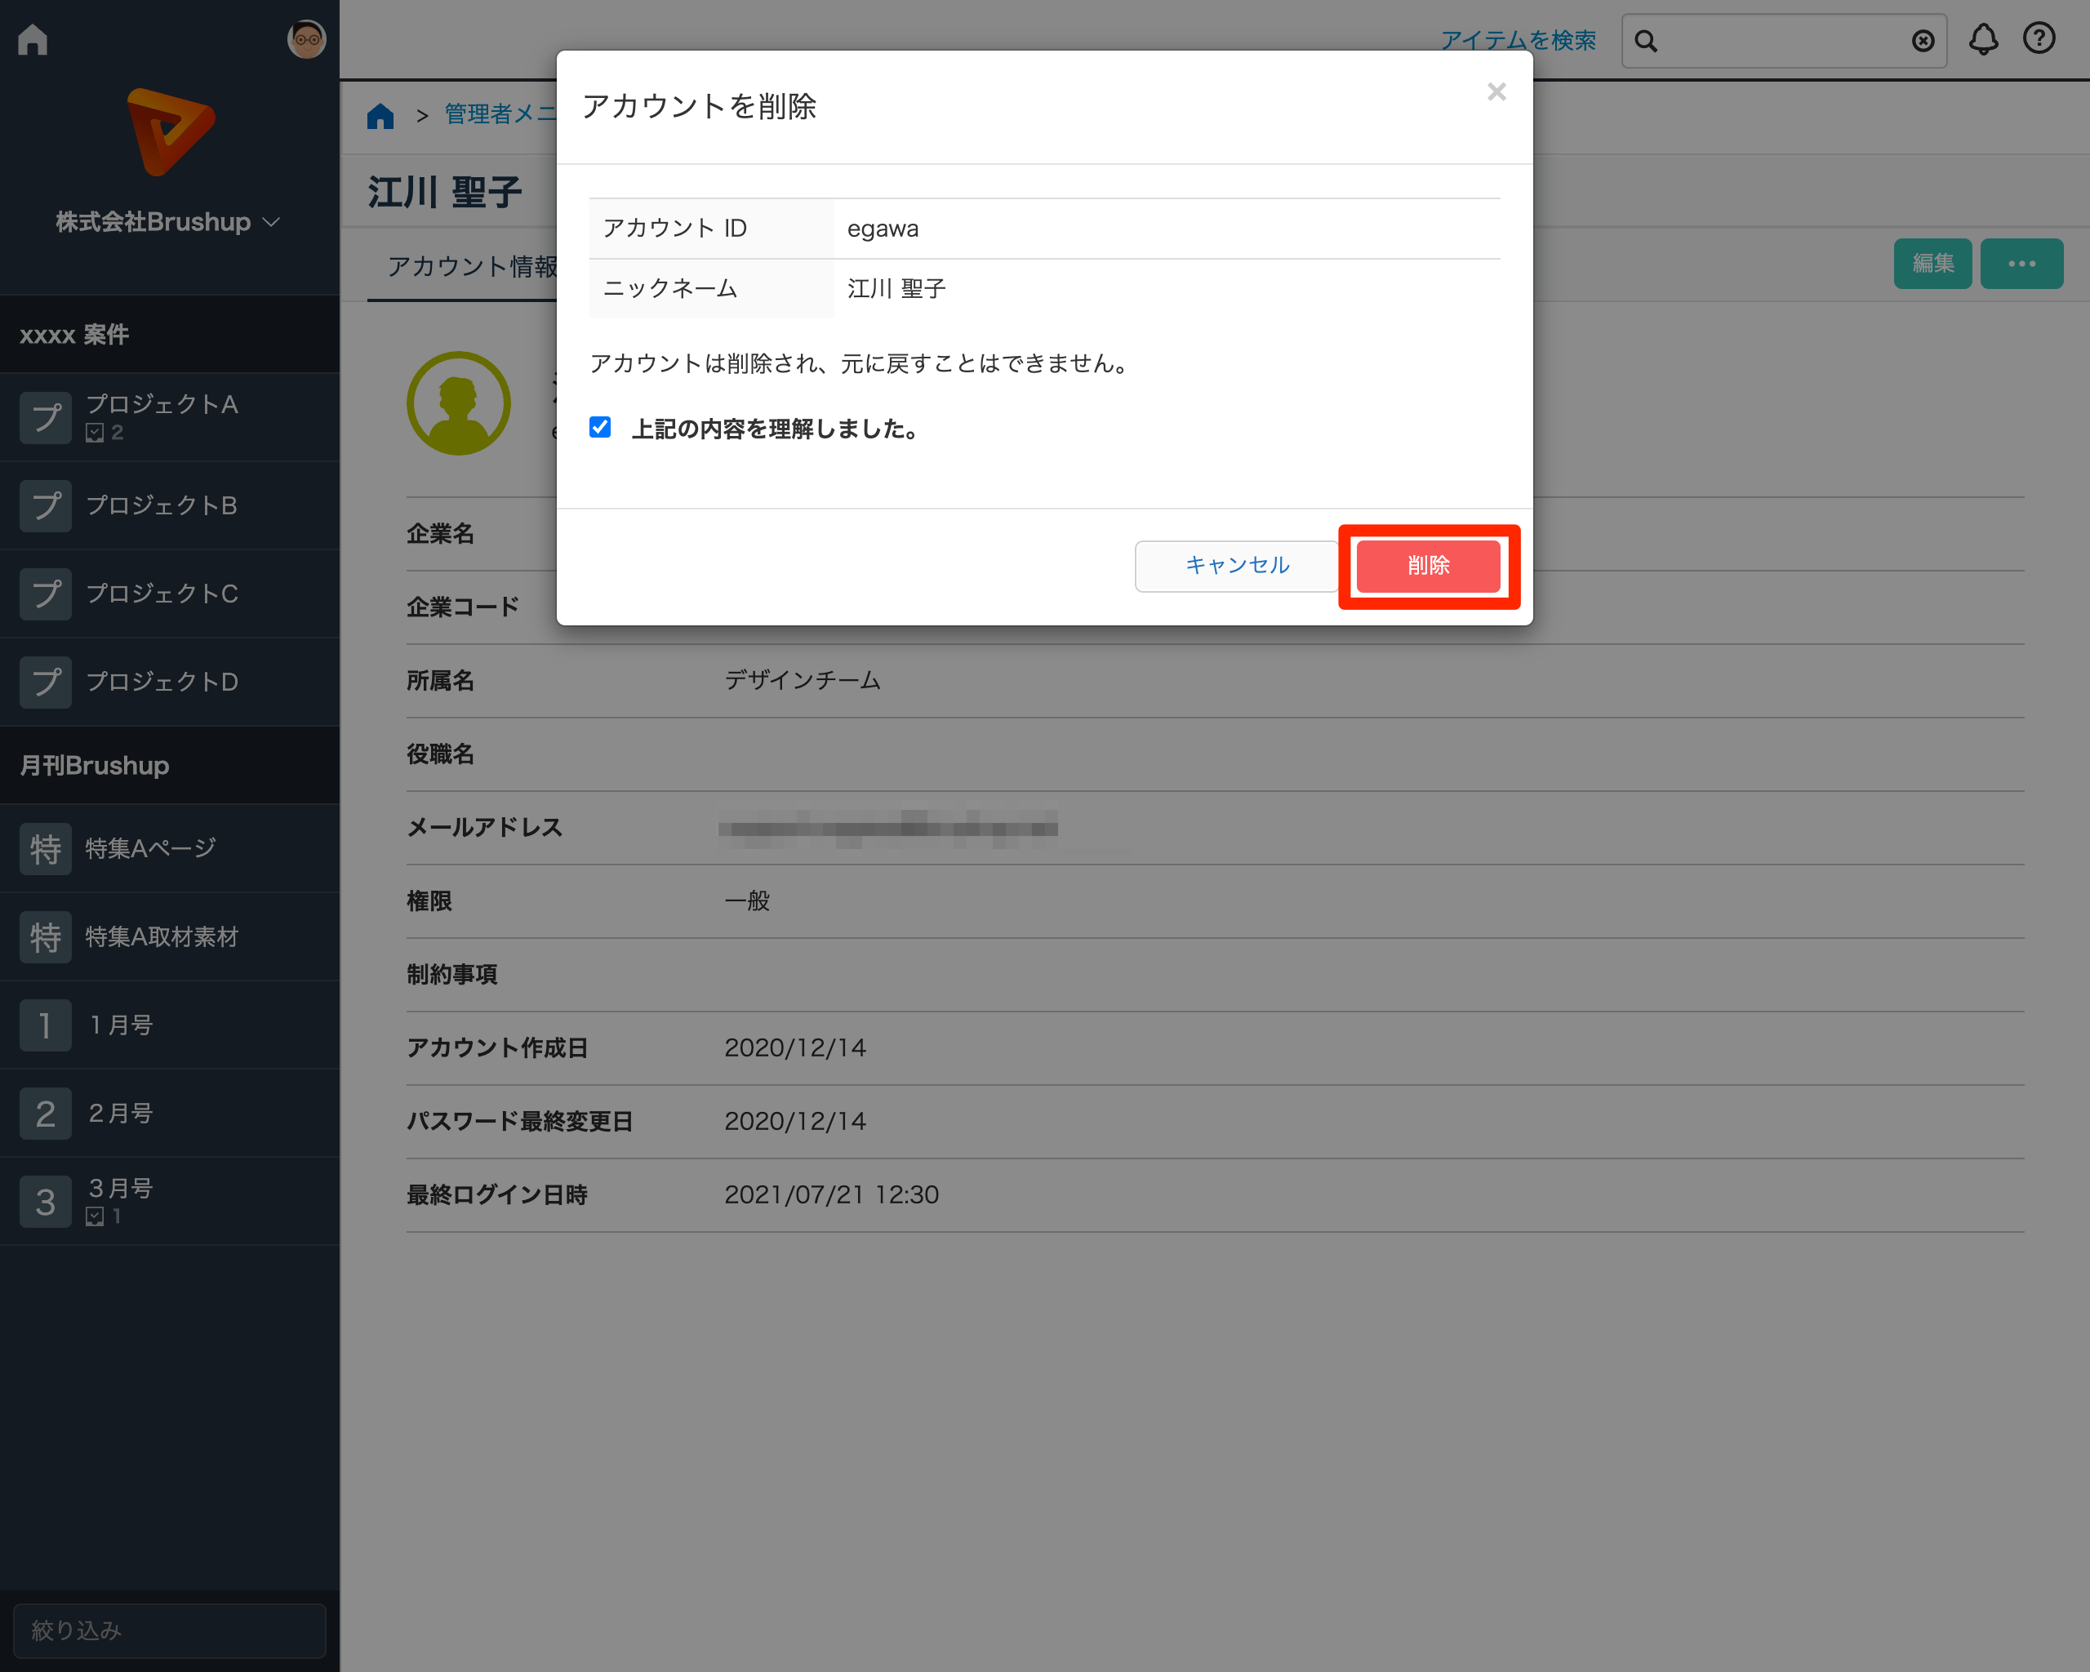Screen dimensions: 2090x1672
Task: Clear the search field with the X icon
Action: (x=1923, y=41)
